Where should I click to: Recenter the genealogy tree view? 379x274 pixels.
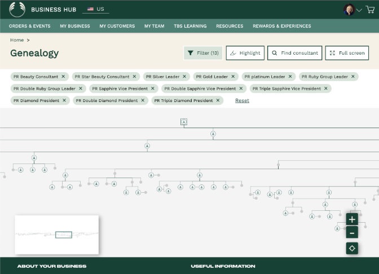(x=352, y=248)
